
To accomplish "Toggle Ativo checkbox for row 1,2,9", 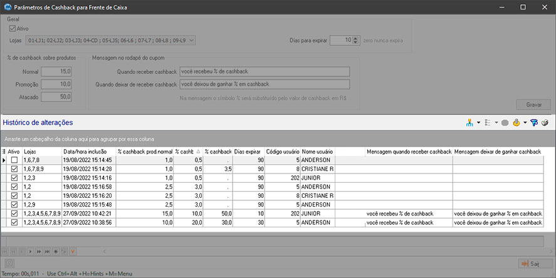I will point(14,204).
